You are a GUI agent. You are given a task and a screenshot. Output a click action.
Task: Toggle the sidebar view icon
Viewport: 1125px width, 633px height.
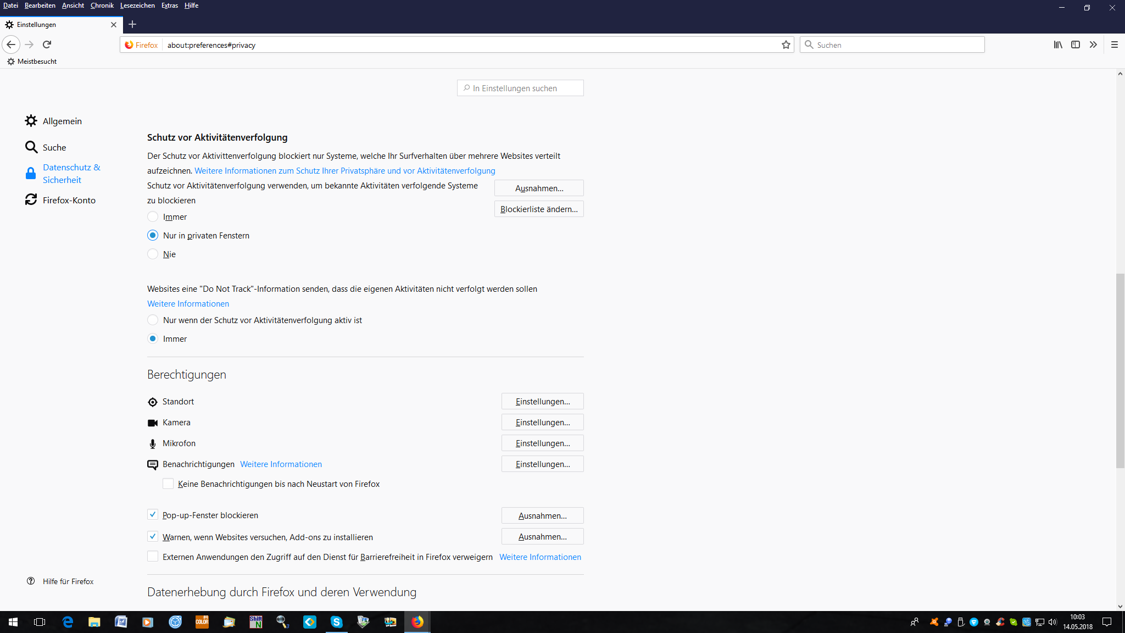tap(1076, 45)
